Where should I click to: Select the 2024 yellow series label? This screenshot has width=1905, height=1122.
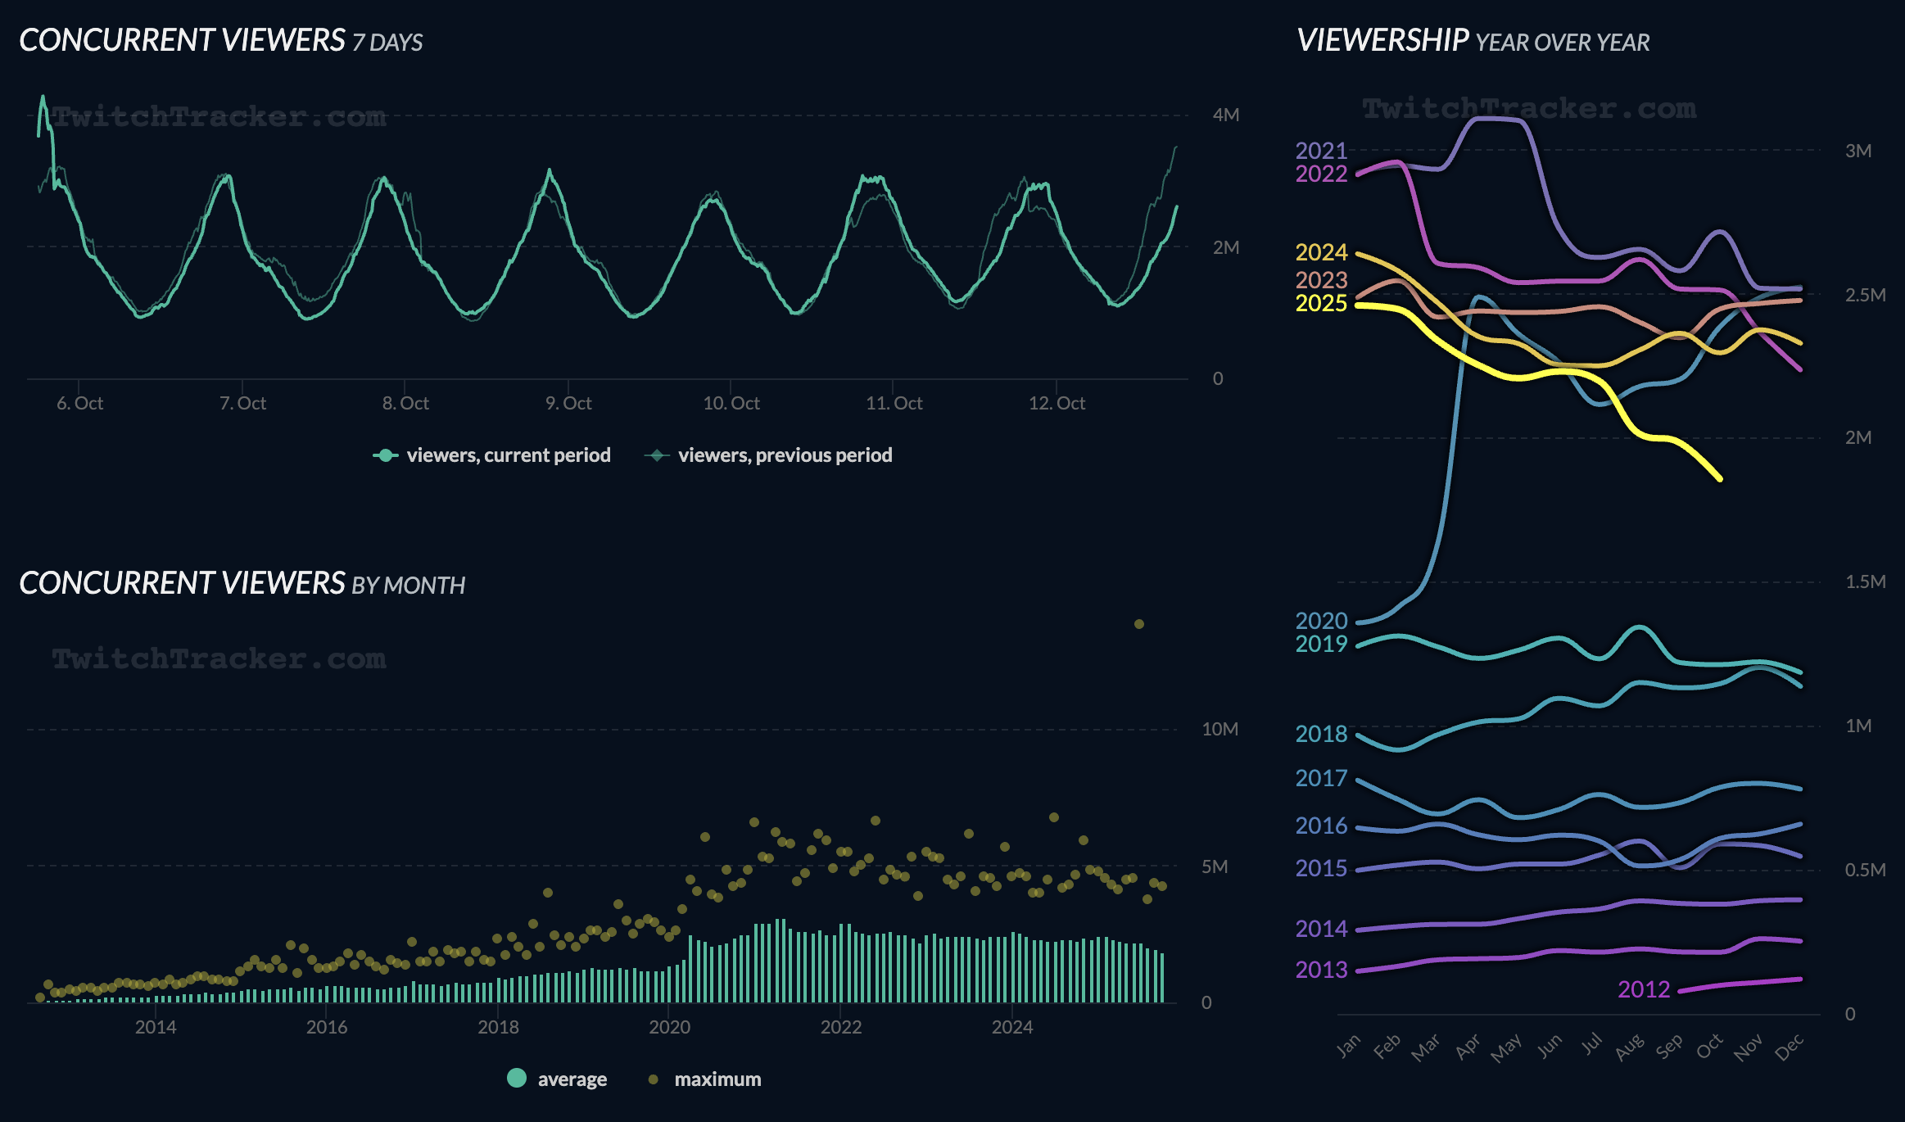(x=1321, y=252)
